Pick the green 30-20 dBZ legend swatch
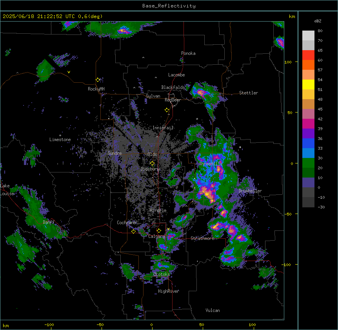The height and width of the screenshot is (330, 338). (308, 163)
